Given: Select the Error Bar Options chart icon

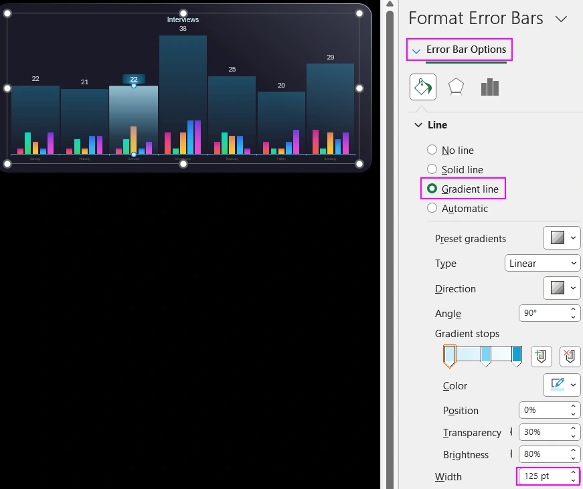Looking at the screenshot, I should [489, 86].
